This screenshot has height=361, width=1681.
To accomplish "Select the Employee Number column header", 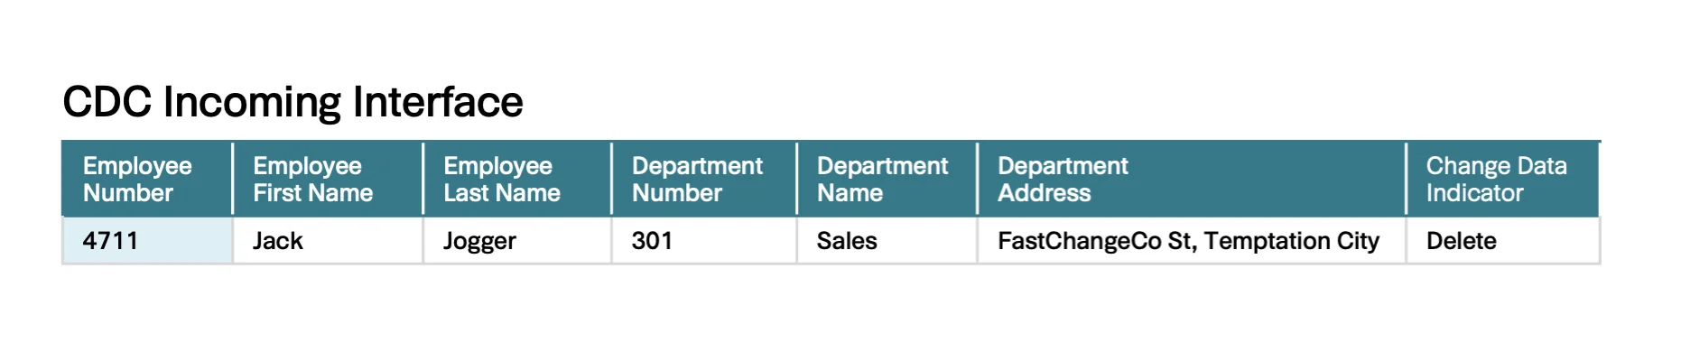I will [x=137, y=179].
